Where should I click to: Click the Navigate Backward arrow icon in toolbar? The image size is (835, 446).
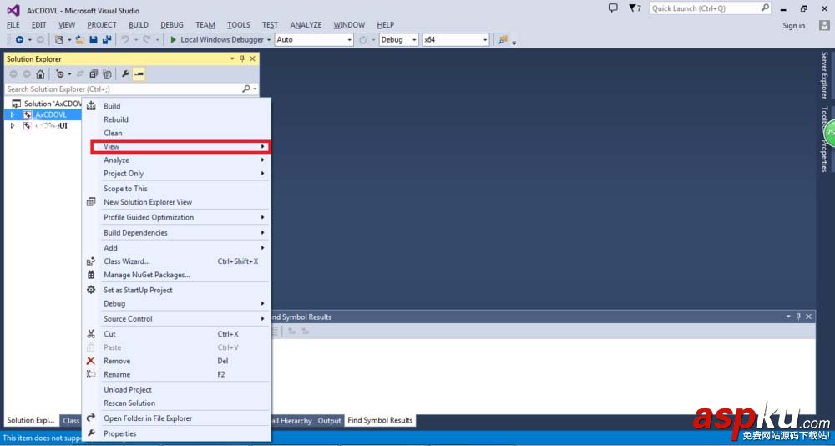(x=19, y=40)
